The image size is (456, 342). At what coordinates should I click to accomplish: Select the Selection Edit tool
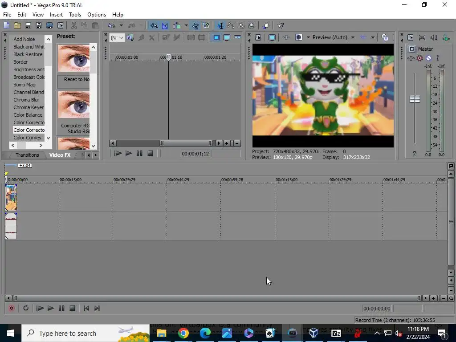(x=241, y=25)
